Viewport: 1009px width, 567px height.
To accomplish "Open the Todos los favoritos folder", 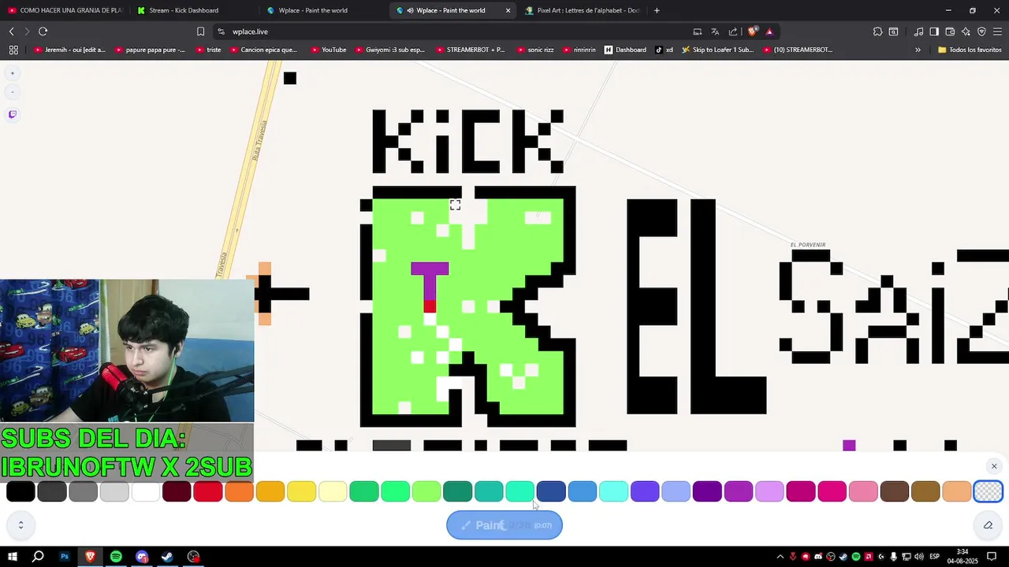I will point(970,50).
